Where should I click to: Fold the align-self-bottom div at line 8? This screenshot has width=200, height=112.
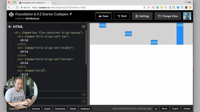coord(12,59)
